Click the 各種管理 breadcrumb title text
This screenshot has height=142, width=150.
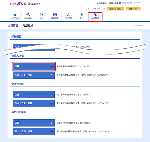(x=13, y=26)
